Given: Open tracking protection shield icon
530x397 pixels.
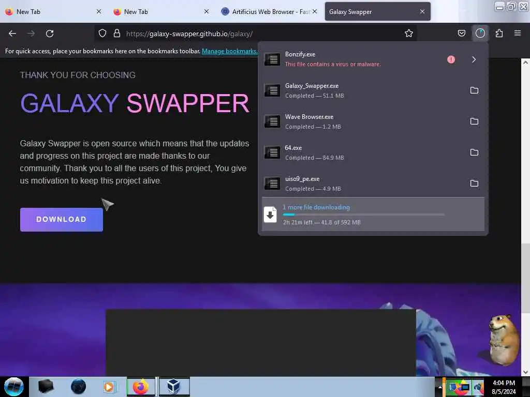Looking at the screenshot, I should (102, 34).
